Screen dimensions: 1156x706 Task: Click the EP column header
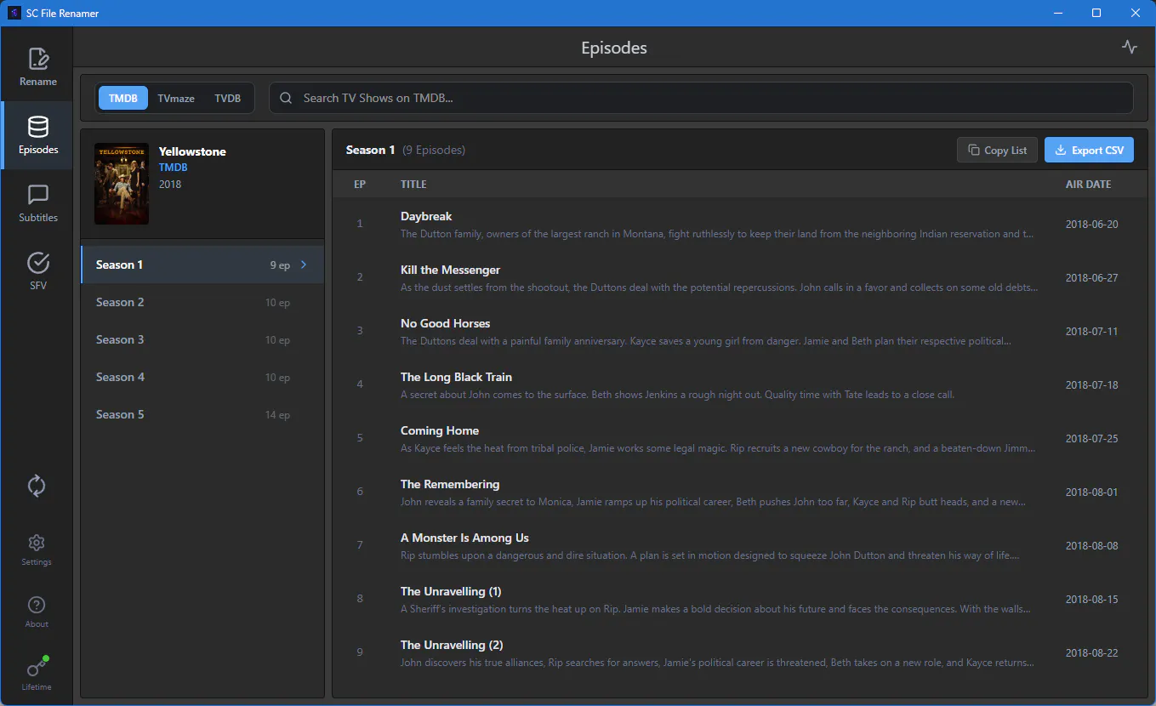point(360,184)
